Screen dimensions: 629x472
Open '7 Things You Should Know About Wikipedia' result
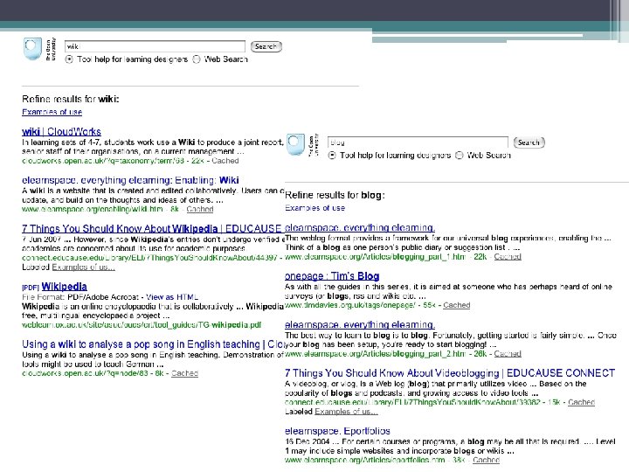152,229
